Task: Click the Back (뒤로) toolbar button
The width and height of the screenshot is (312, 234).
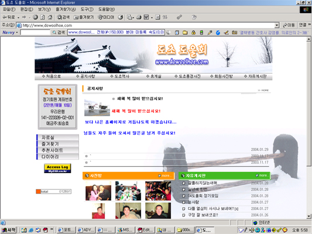Action: pyautogui.click(x=9, y=18)
